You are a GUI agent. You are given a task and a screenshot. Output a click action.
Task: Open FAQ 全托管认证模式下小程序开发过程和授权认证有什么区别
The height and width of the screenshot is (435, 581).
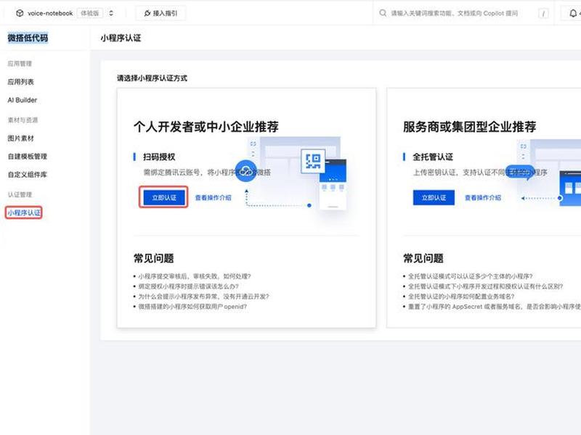click(485, 286)
